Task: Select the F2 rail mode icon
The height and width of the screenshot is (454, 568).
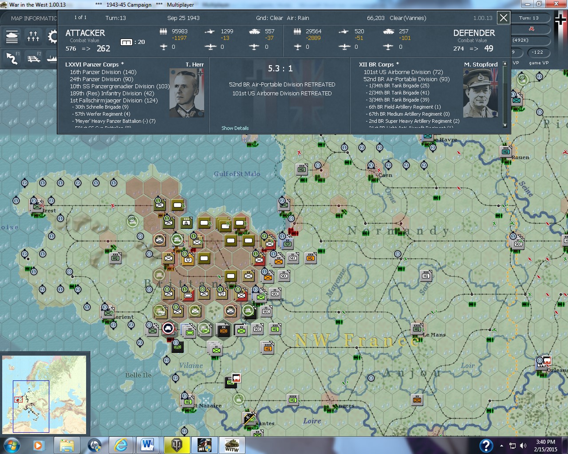Action: [x=33, y=58]
